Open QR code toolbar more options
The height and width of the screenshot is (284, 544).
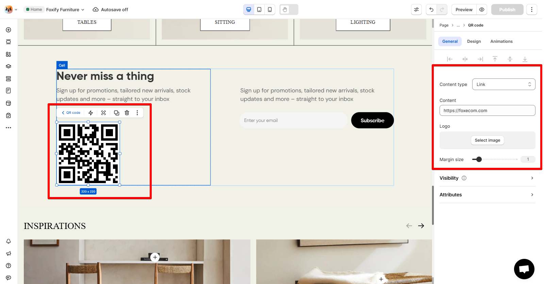[x=137, y=113]
